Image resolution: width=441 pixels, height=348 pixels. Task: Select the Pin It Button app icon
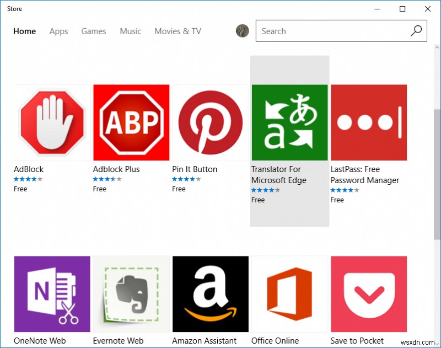pos(210,121)
